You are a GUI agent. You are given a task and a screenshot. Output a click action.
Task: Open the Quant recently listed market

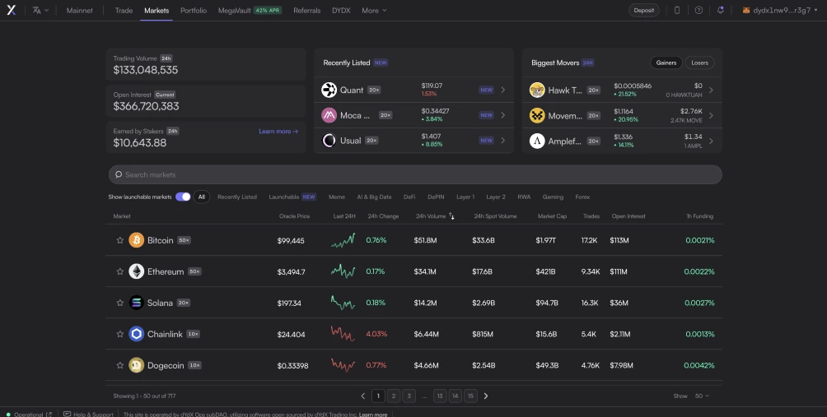pos(413,90)
